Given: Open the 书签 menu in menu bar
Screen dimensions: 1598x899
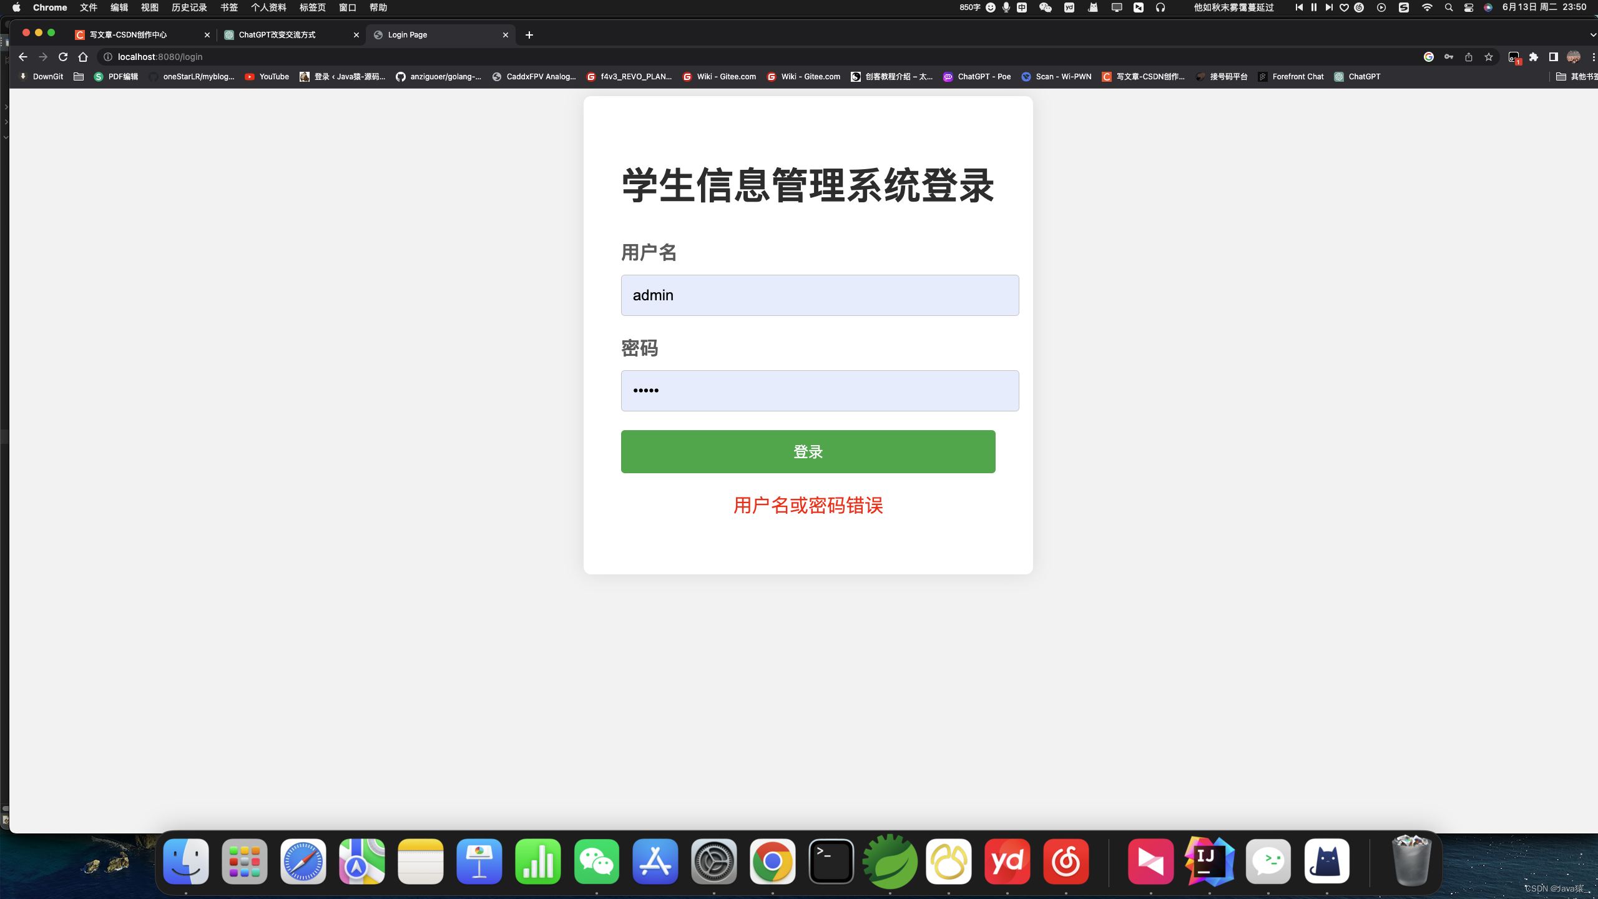Looking at the screenshot, I should [x=228, y=7].
